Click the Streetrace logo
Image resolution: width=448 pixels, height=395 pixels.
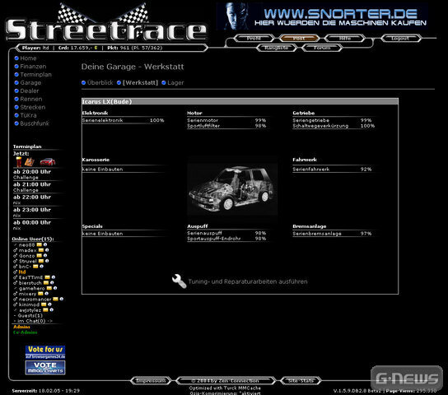(105, 23)
